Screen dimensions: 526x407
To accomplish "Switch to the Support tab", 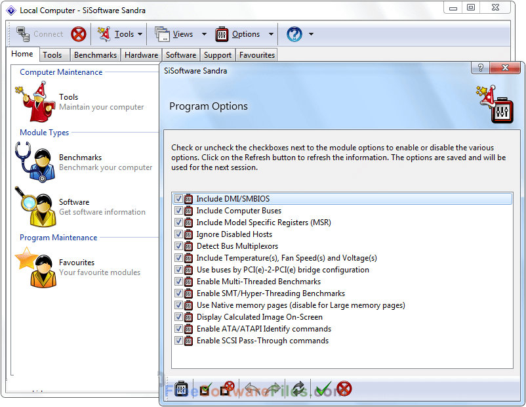I will click(217, 55).
